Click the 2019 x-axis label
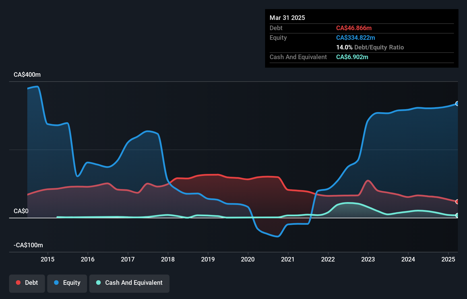467x299 pixels. tap(208, 259)
